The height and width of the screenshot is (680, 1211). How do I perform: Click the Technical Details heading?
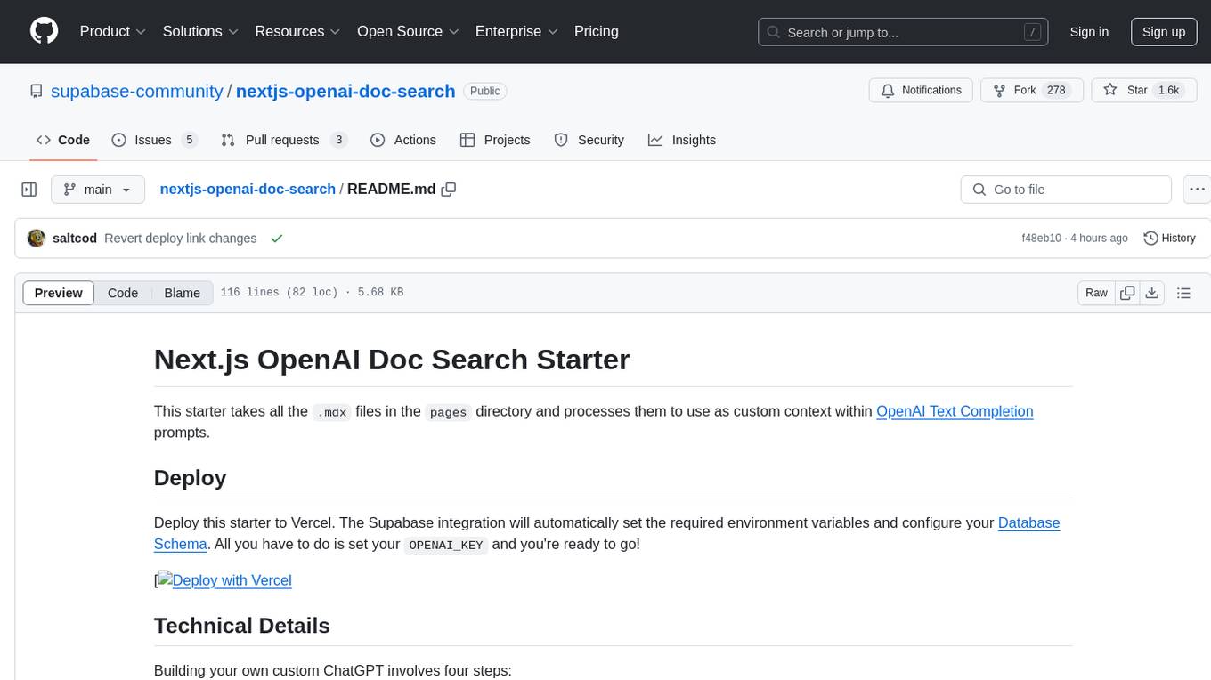pos(242,626)
